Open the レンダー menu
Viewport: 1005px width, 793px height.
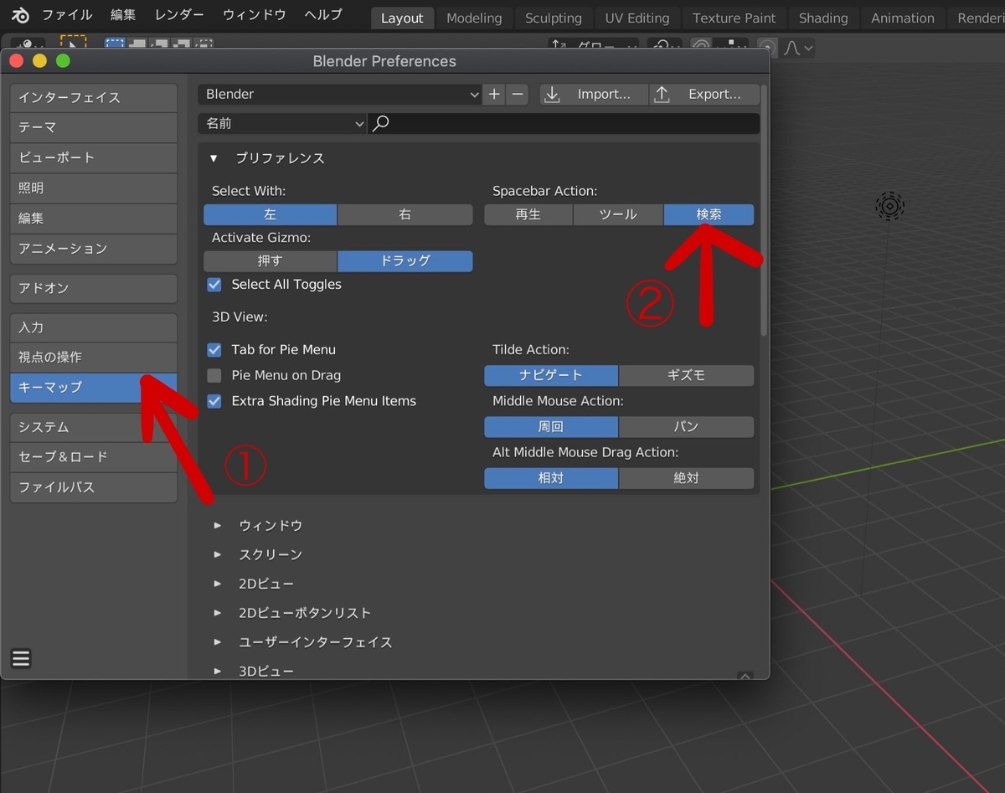[x=179, y=15]
